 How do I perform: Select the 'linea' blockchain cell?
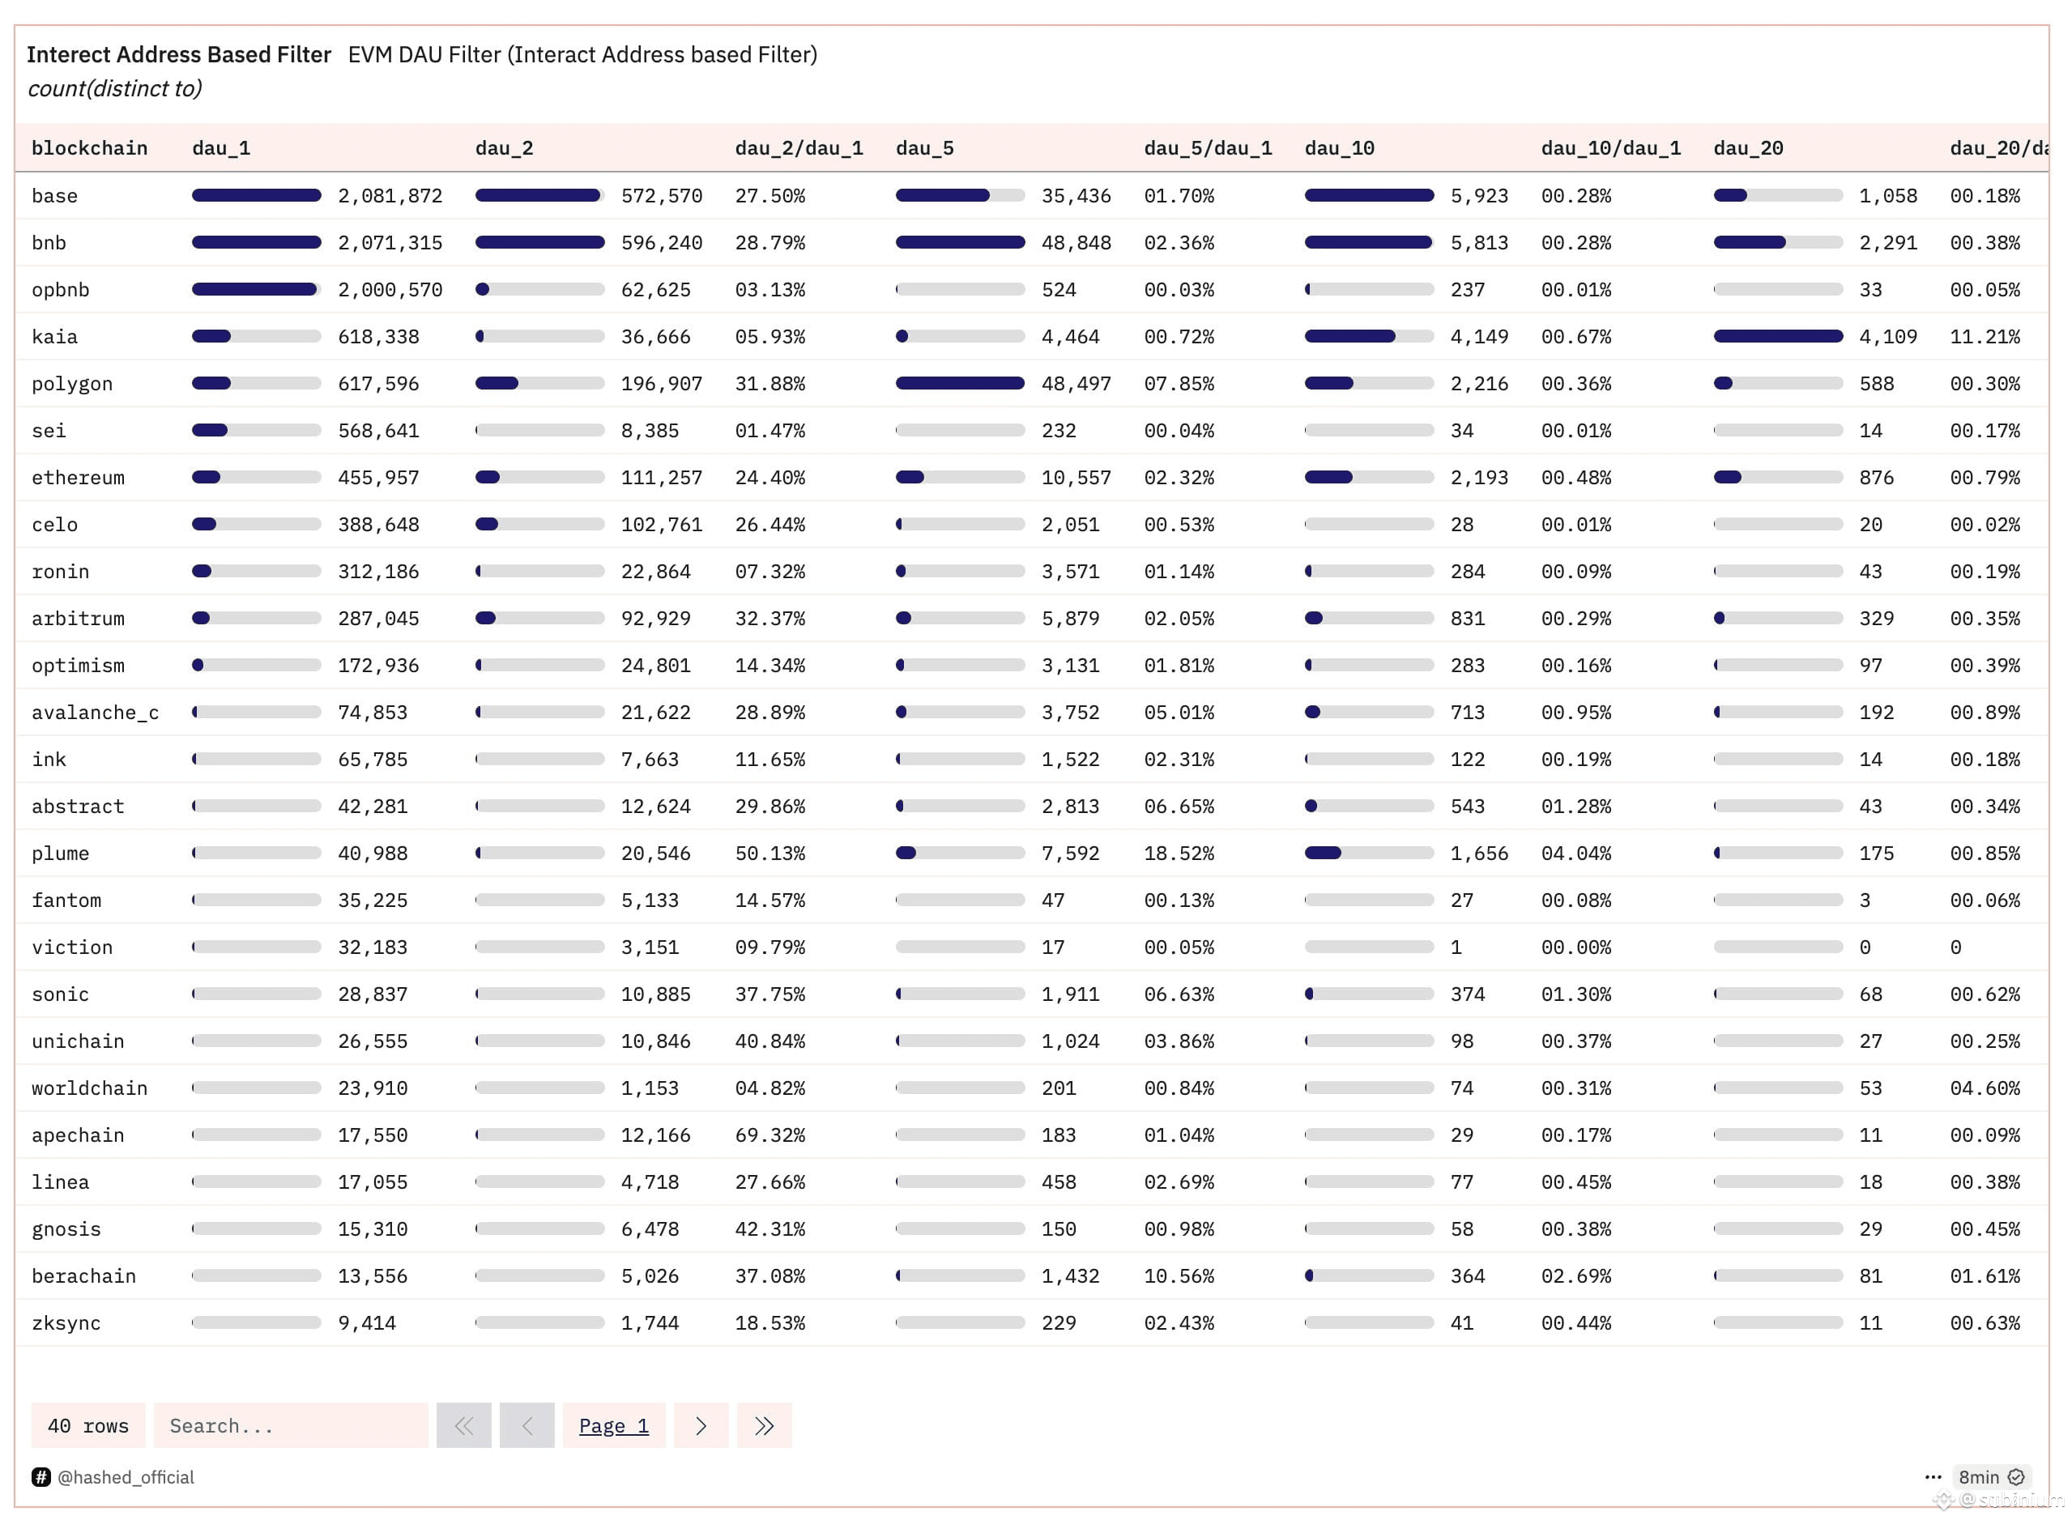pos(61,1182)
